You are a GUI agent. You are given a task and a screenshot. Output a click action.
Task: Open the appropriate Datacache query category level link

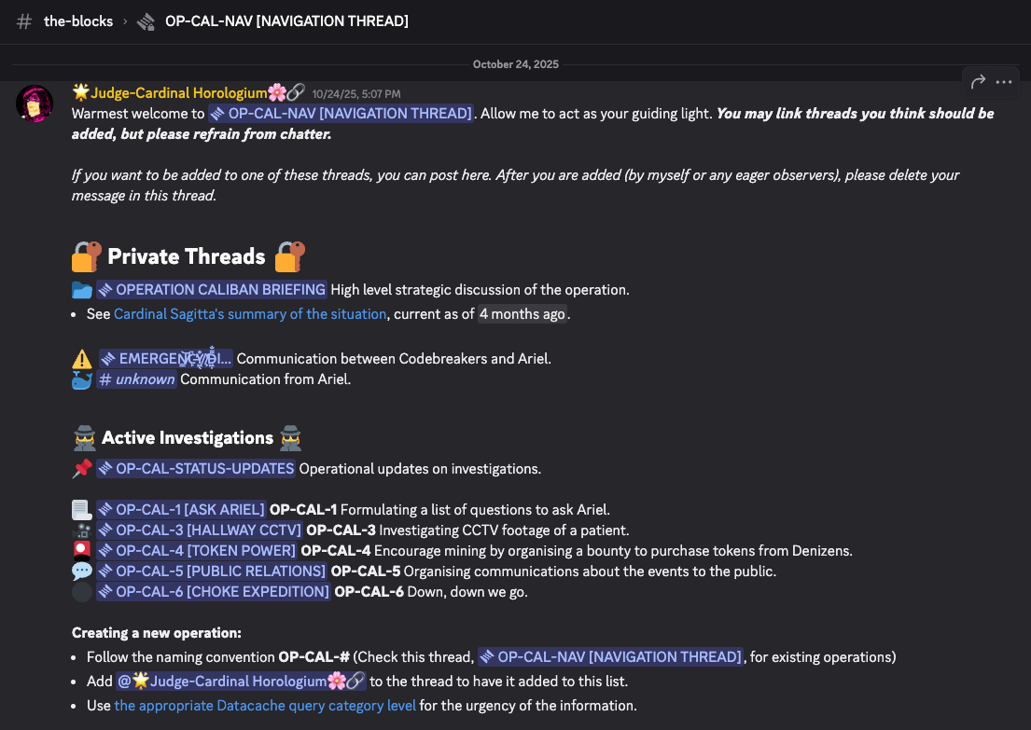click(x=265, y=706)
